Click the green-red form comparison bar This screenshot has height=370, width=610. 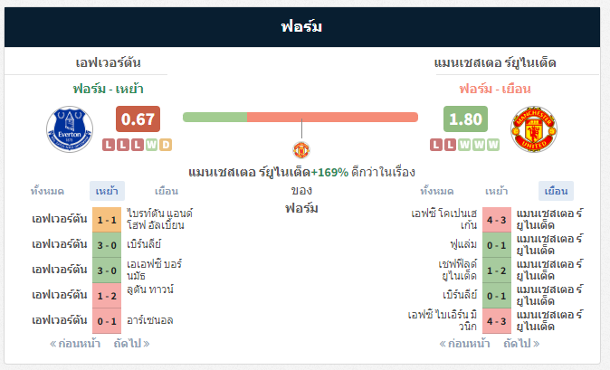pos(300,117)
